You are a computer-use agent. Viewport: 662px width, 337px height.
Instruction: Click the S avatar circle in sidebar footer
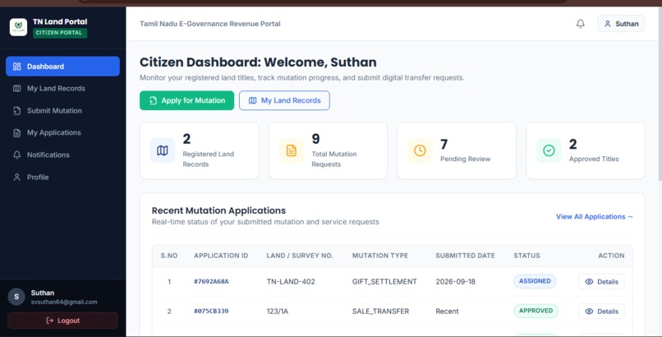(16, 297)
